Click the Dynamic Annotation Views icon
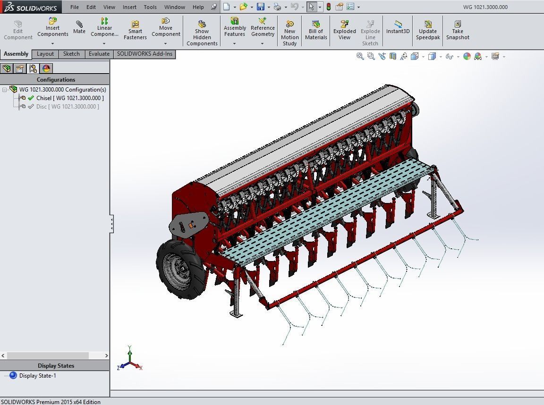The height and width of the screenshot is (405, 544). point(403,56)
